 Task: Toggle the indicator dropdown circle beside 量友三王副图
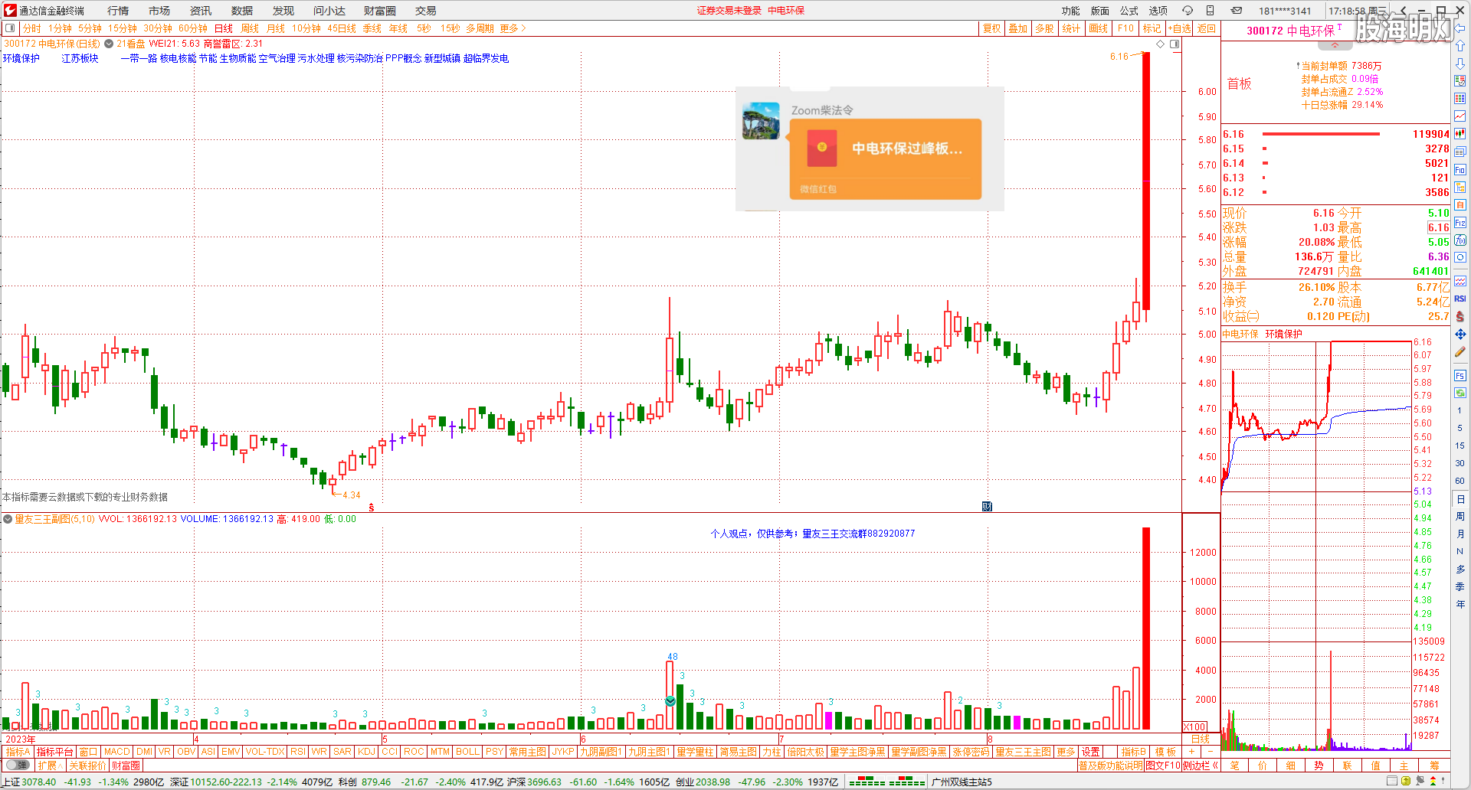tap(8, 519)
